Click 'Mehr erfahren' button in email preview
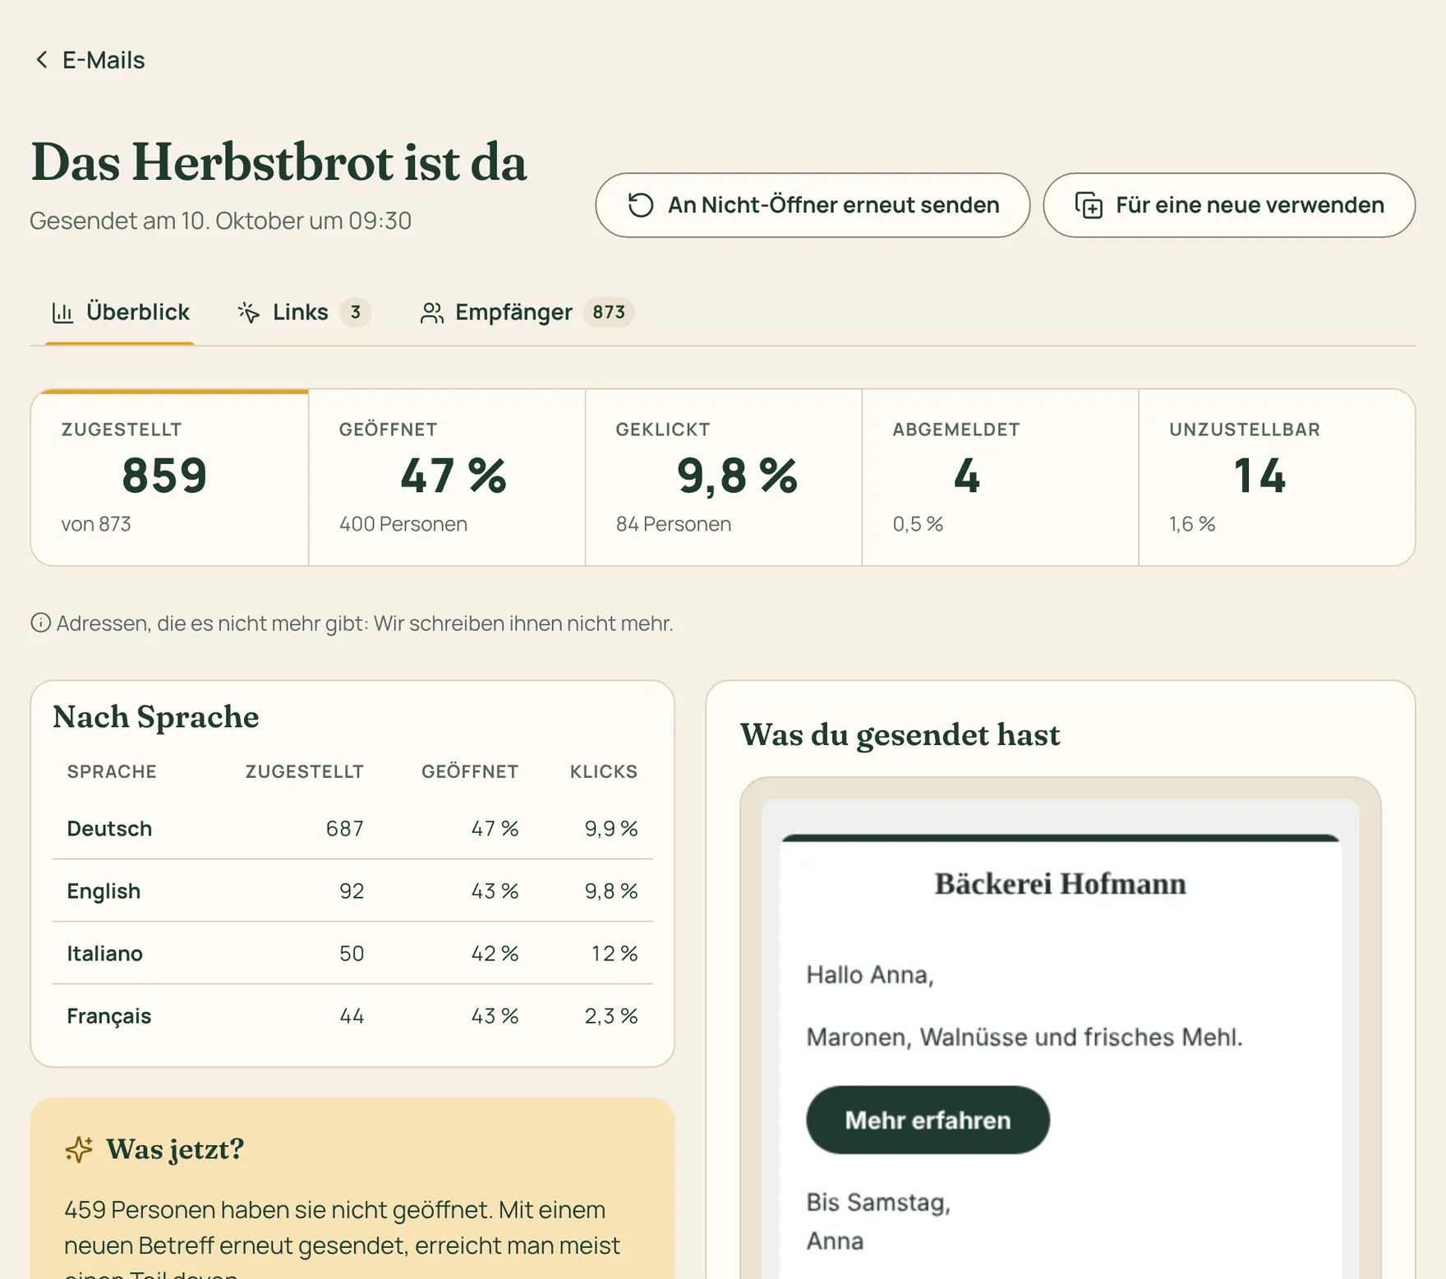The width and height of the screenshot is (1446, 1279). (x=928, y=1120)
